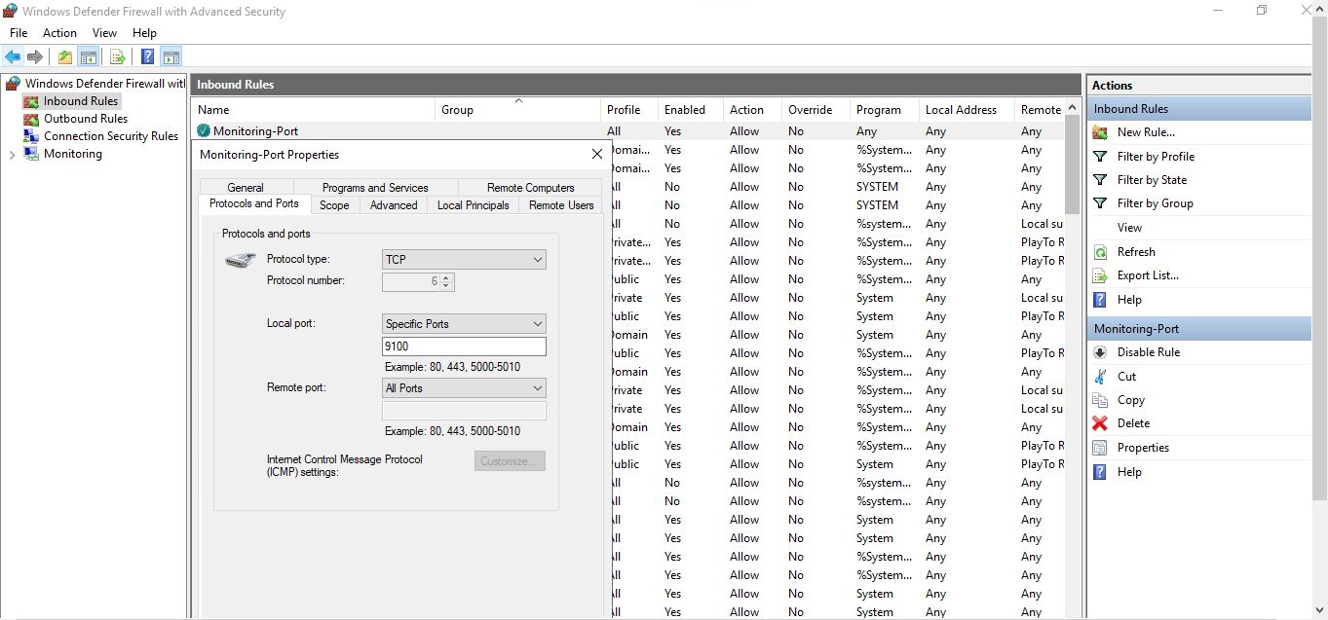Collapse the Inbound Rules actions section header

(x=1198, y=109)
